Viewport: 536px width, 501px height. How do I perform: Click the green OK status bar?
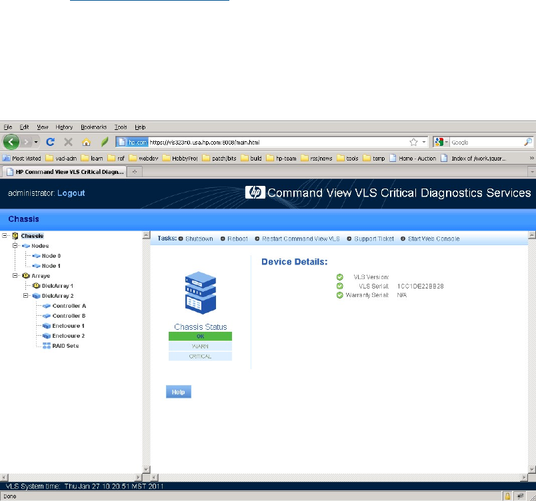coord(200,336)
